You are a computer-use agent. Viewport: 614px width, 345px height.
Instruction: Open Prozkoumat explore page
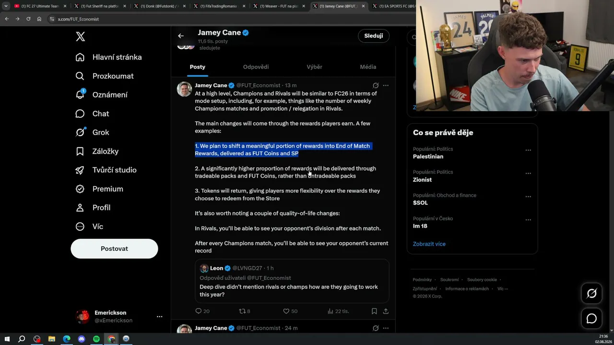(105, 76)
